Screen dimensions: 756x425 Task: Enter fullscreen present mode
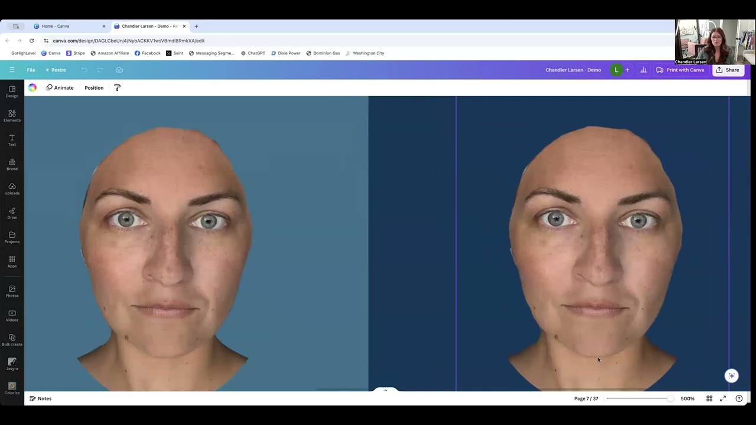tap(723, 398)
